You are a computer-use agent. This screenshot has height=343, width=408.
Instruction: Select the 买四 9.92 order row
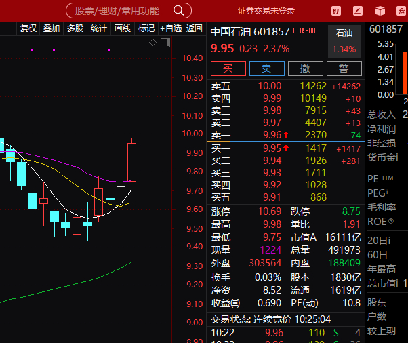286,185
